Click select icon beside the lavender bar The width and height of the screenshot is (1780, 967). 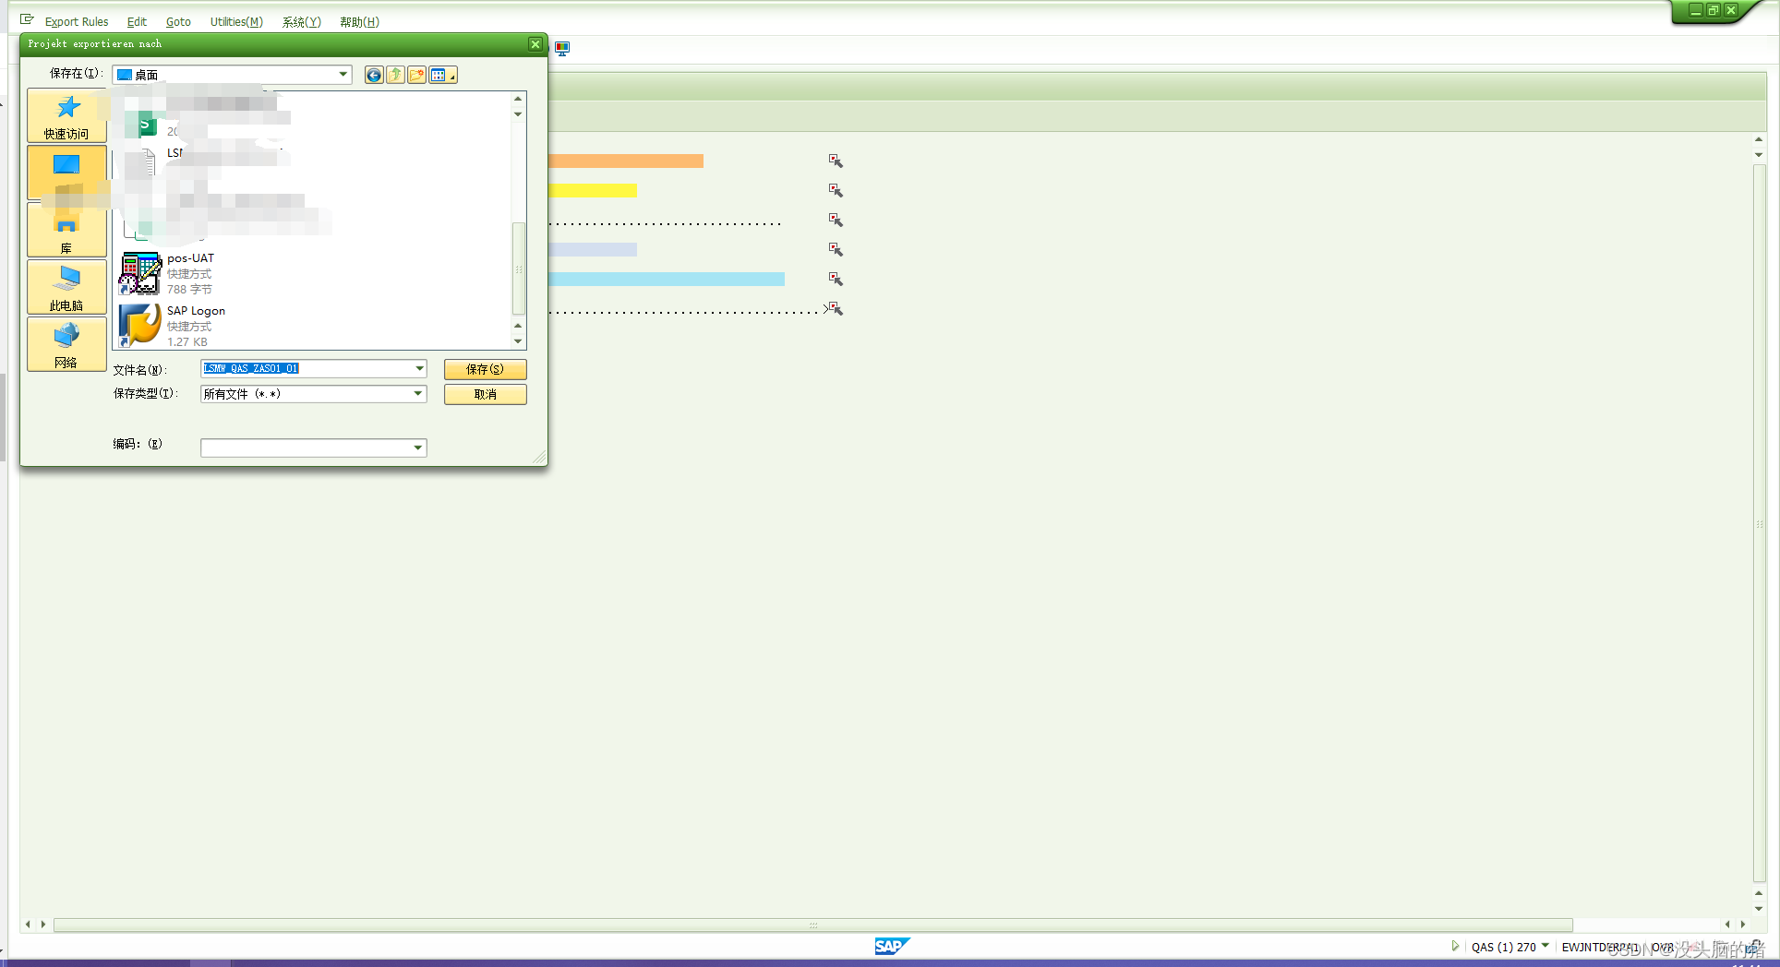836,249
